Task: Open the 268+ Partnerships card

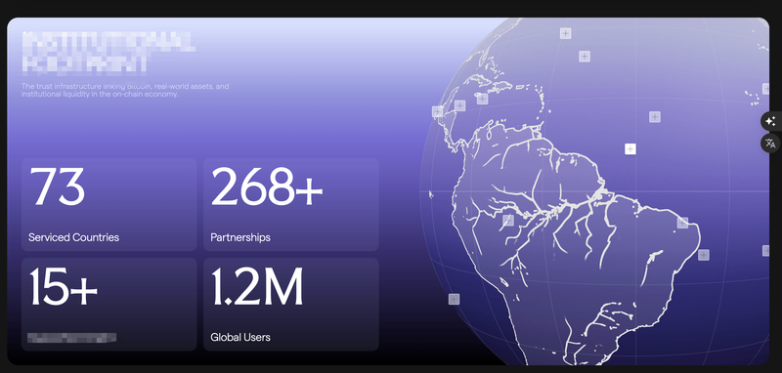Action: (x=290, y=205)
